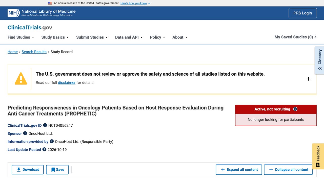The height and width of the screenshot is (182, 324).
Task: Expand Here's how you know
Action: (135, 3)
